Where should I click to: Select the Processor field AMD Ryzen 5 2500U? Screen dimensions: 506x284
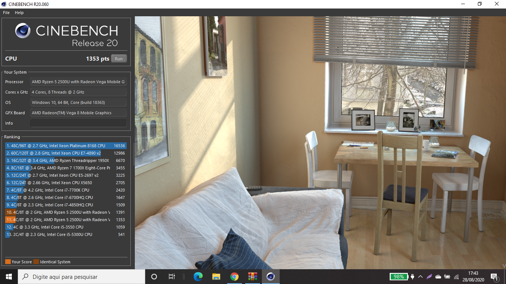[x=78, y=82]
